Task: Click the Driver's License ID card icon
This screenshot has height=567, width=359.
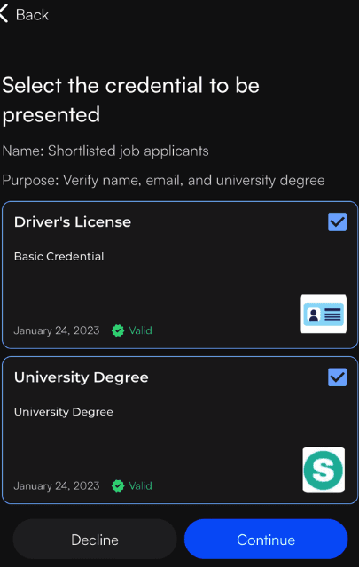Action: 324,314
